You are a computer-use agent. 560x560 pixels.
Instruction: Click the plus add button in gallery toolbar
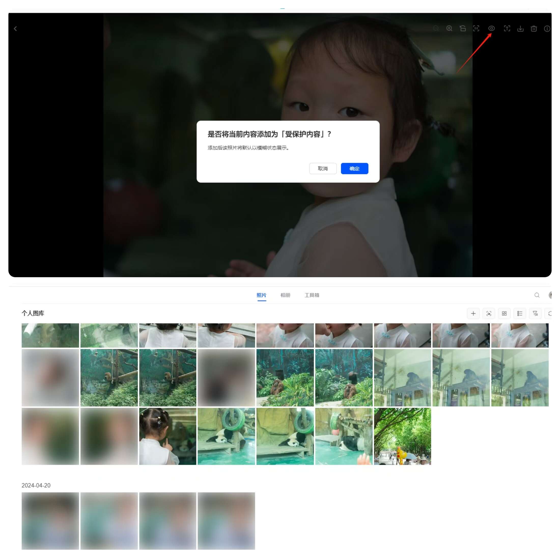473,313
